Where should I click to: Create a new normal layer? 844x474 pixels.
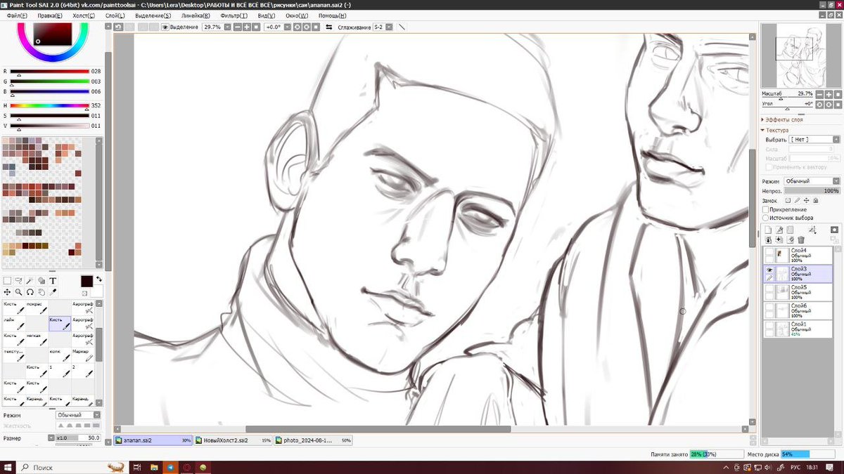[x=768, y=230]
